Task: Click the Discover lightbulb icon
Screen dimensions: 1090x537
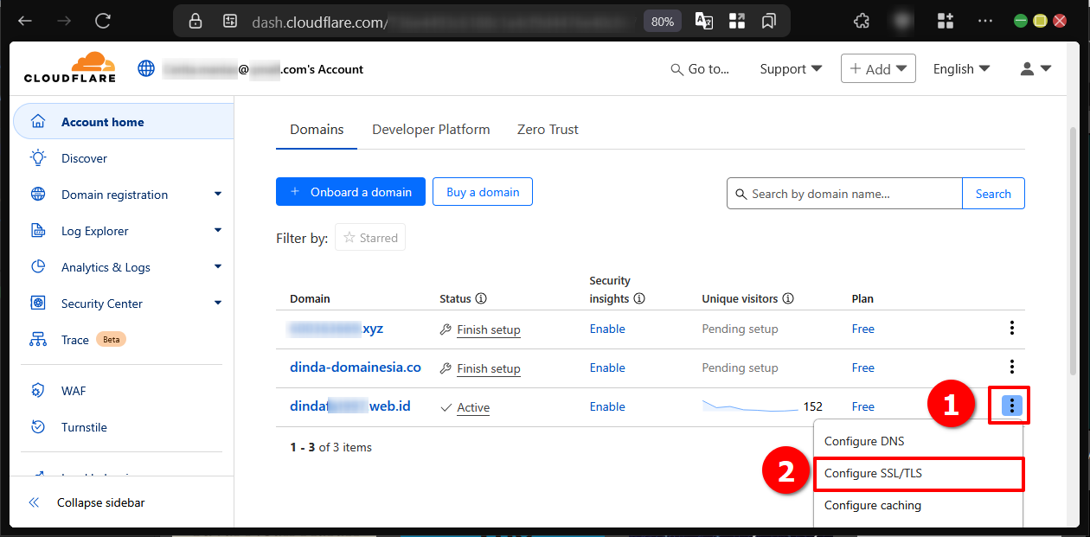Action: click(38, 157)
